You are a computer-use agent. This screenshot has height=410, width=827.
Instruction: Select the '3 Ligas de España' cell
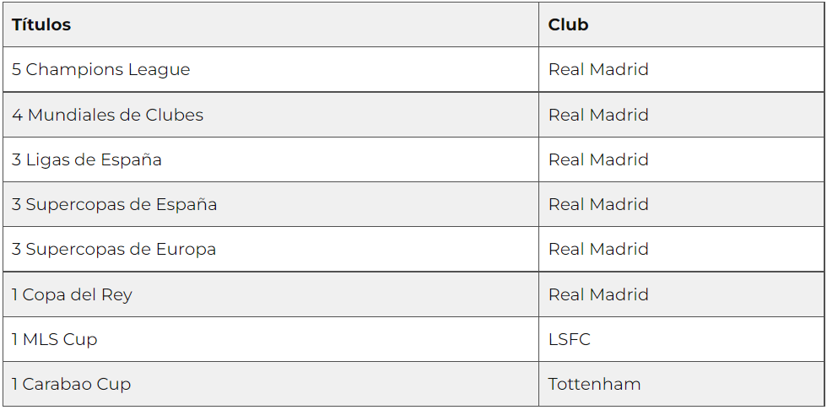(87, 159)
